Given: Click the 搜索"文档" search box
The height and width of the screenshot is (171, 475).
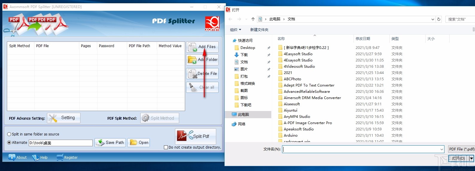Looking at the screenshot, I should point(460,19).
